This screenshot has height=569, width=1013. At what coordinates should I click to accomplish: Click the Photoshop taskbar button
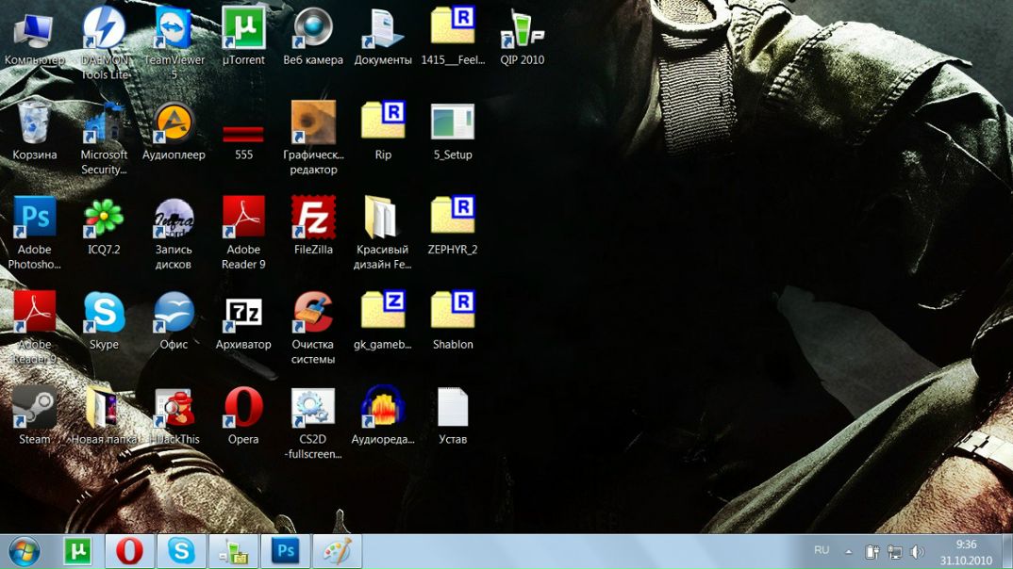tap(284, 551)
